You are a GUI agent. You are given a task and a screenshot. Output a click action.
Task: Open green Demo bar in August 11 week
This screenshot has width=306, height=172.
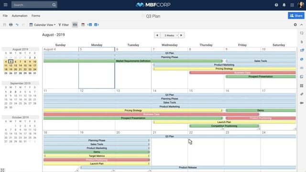pyautogui.click(x=261, y=110)
